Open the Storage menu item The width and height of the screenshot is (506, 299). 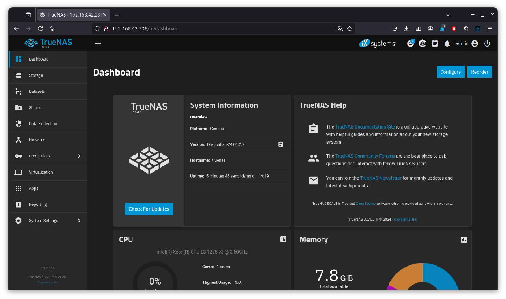tap(36, 75)
